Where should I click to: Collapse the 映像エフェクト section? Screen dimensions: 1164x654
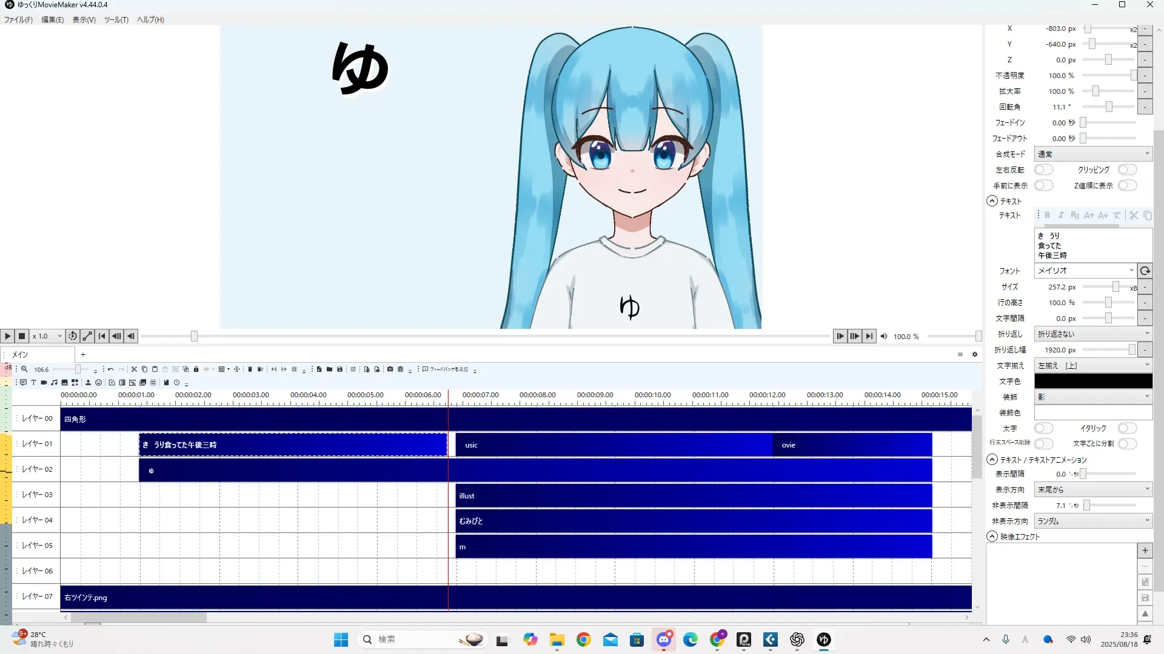pyautogui.click(x=992, y=537)
